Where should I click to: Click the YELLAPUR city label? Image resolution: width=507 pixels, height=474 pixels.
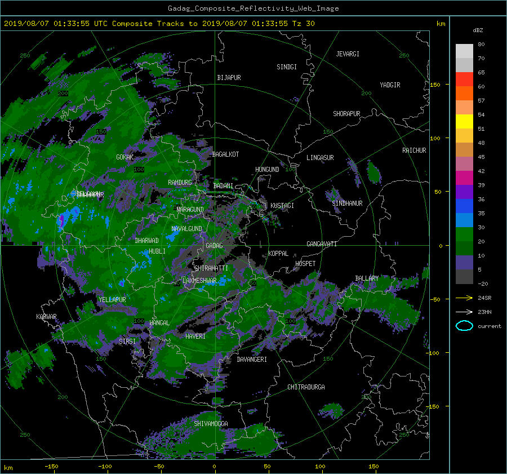[x=112, y=300]
